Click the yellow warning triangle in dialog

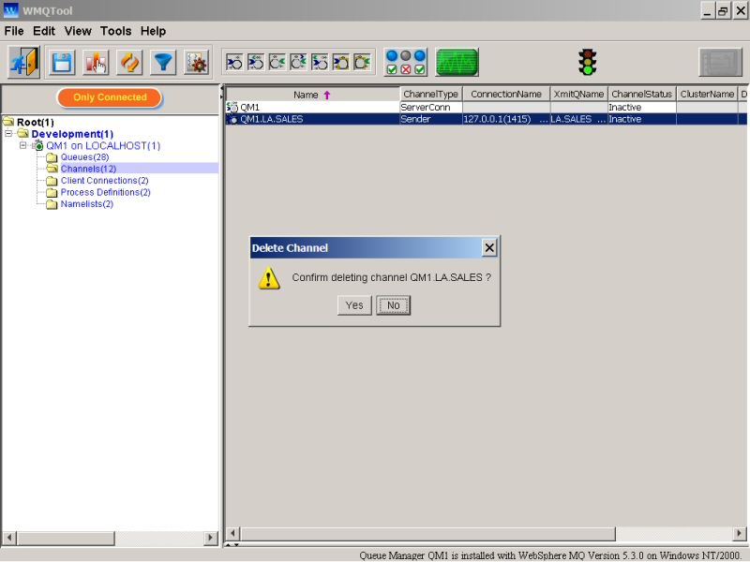[269, 278]
